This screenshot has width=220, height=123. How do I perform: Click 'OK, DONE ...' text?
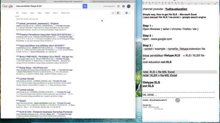click(x=150, y=95)
